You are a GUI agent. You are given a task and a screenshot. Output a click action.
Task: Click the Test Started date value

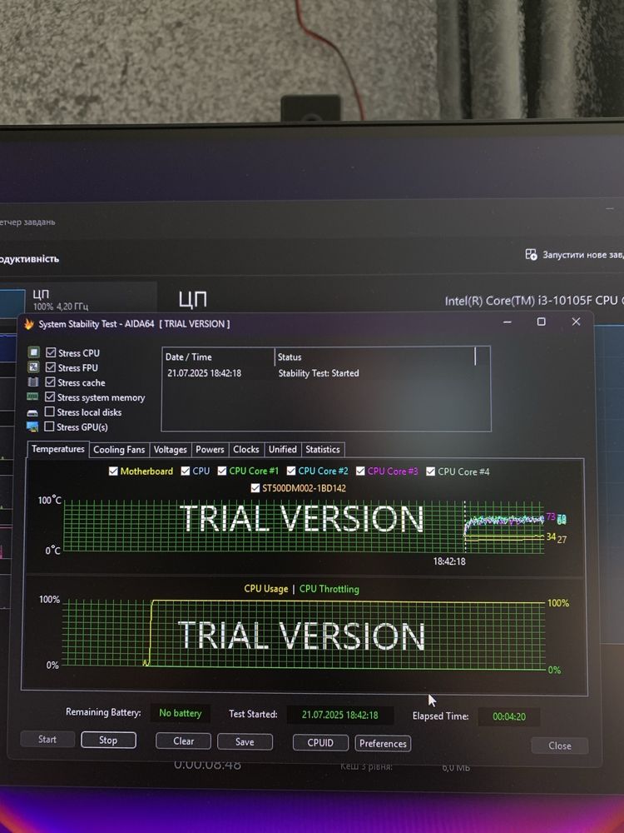[x=340, y=715]
